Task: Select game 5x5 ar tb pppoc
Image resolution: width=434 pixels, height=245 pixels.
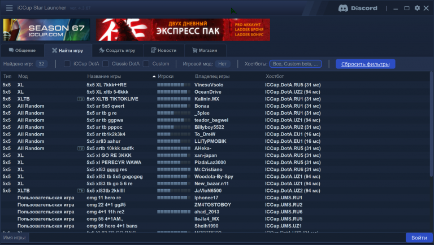Action: tap(216, 127)
